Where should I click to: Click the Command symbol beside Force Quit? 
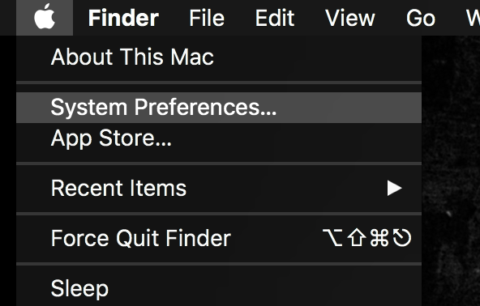click(379, 238)
